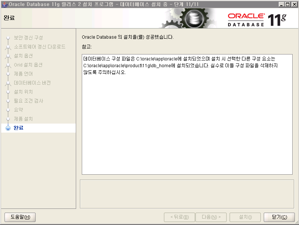Click the blue 완료 step bullet icon
299x225 pixels.
tap(8, 128)
